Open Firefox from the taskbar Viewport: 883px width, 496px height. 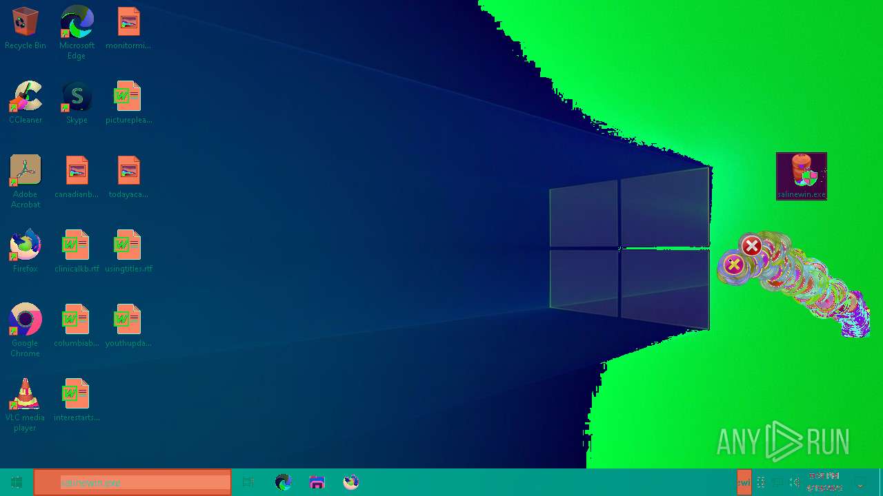[351, 482]
